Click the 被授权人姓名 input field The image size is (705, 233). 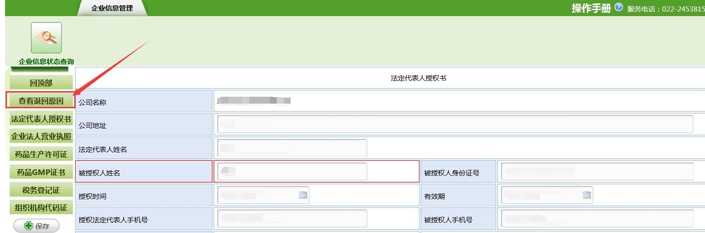point(292,171)
